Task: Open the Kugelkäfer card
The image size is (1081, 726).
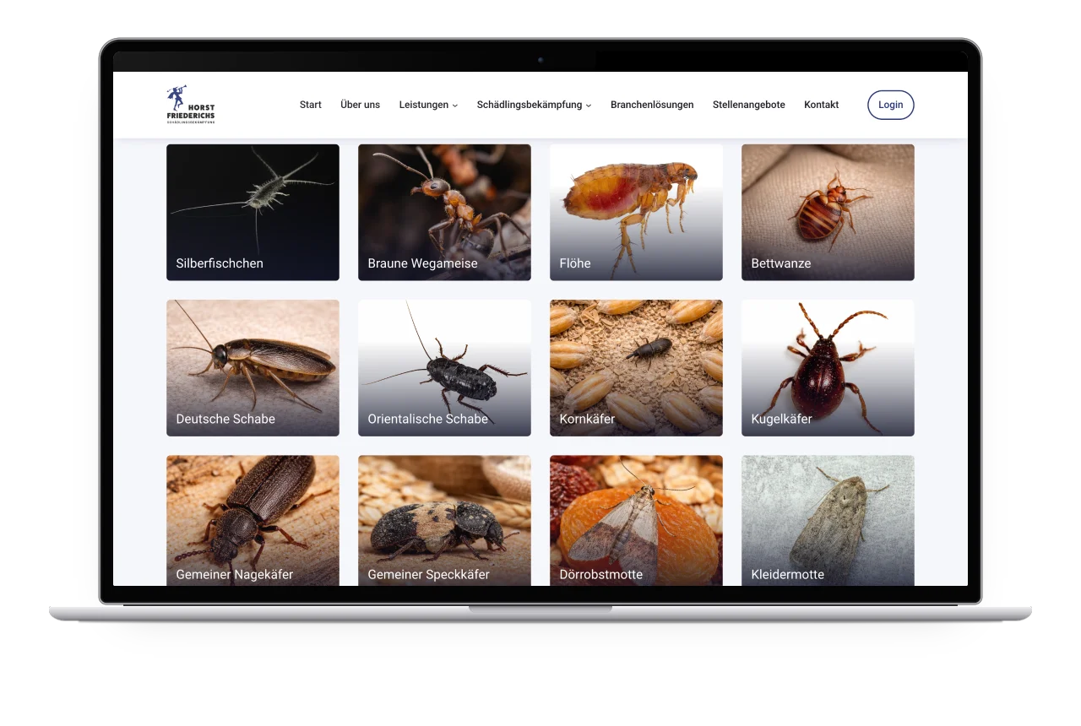Action: (828, 368)
